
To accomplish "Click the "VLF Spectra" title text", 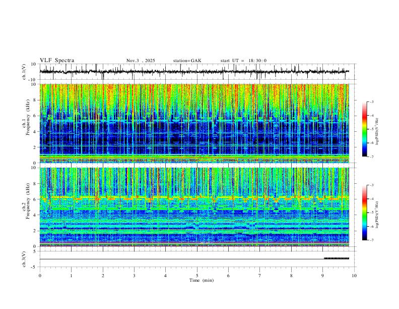I will pyautogui.click(x=57, y=61).
